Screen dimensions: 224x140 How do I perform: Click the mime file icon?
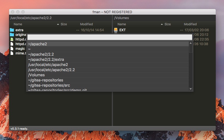pos(12,53)
